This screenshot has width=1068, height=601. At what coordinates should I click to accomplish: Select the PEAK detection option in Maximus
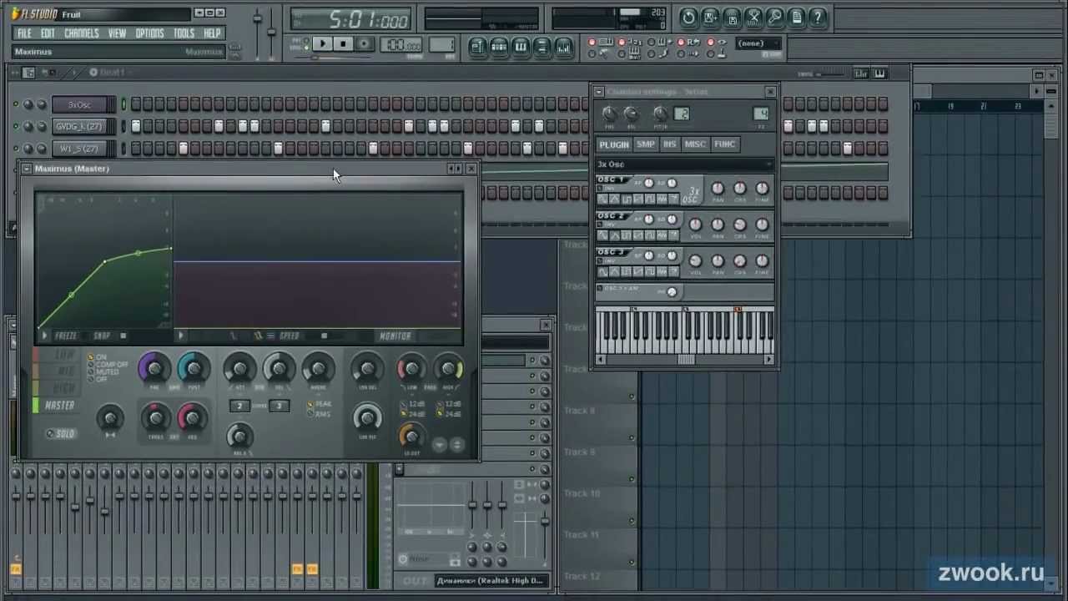[320, 404]
